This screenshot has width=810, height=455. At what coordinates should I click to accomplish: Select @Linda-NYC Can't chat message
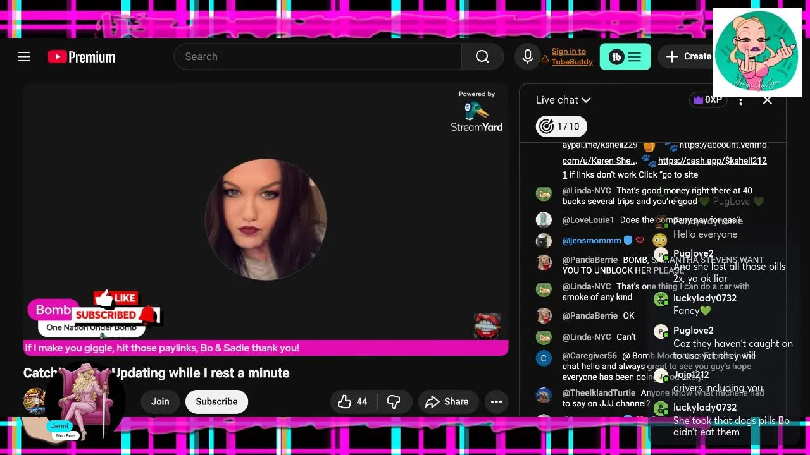click(599, 337)
